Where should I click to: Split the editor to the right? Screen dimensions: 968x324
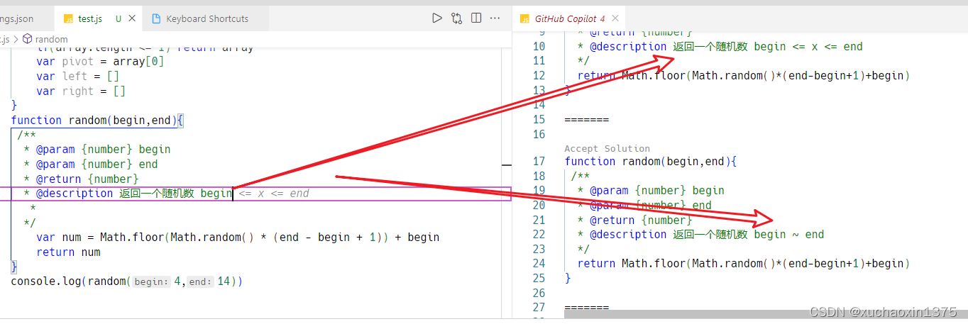476,18
